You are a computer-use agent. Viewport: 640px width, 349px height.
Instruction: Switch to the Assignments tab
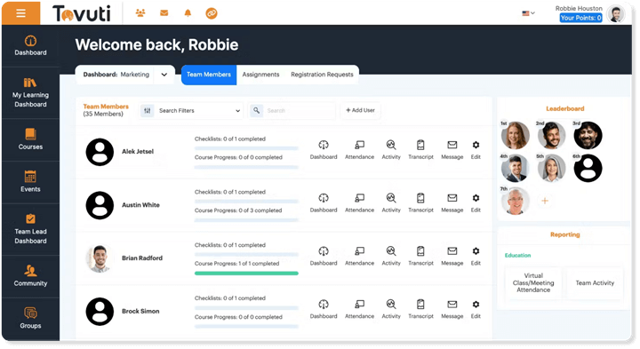tap(260, 75)
